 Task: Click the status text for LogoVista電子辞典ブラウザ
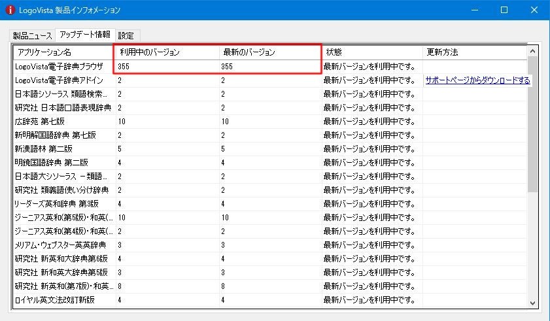point(369,66)
